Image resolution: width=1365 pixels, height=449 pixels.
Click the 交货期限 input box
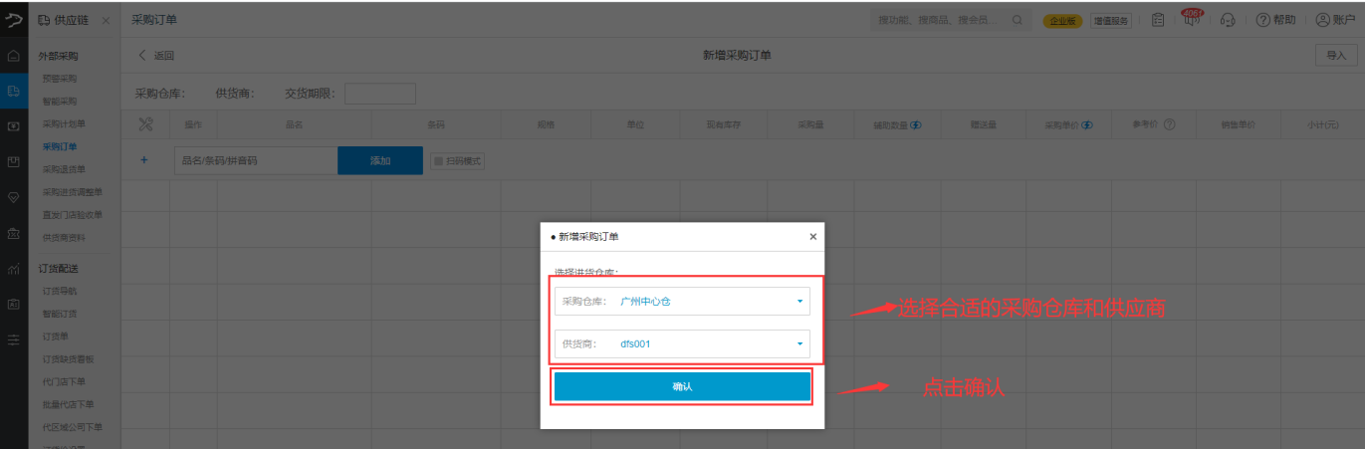coord(379,94)
